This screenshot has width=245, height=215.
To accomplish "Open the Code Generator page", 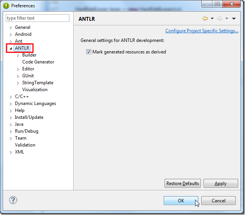I will coord(38,62).
